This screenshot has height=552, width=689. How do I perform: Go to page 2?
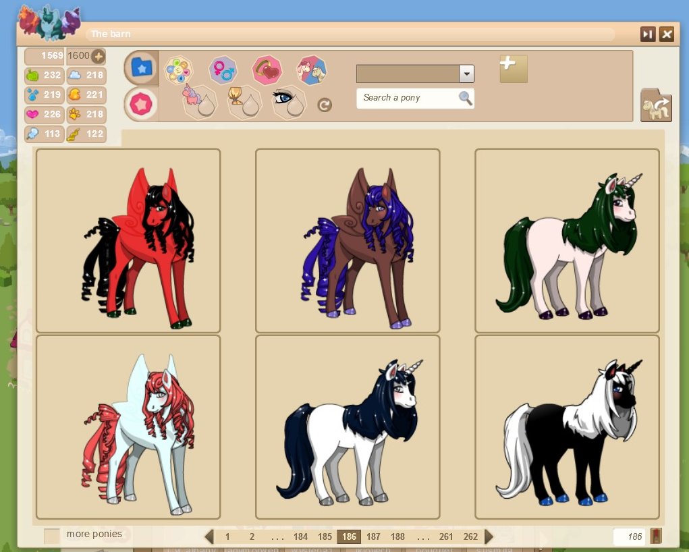(x=252, y=536)
